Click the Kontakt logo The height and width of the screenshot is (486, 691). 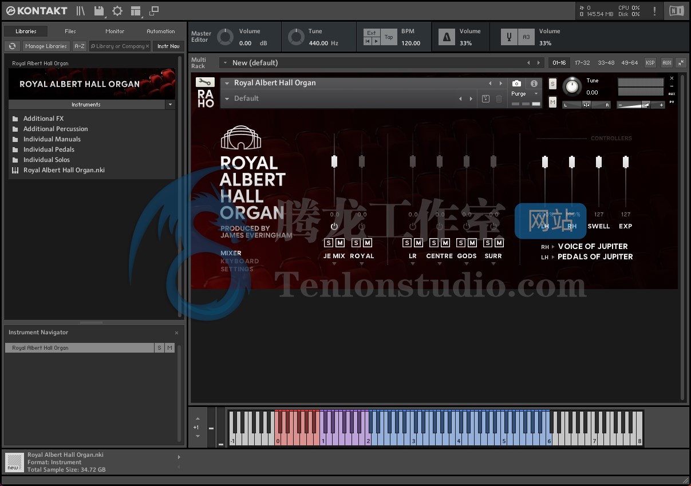click(x=37, y=10)
